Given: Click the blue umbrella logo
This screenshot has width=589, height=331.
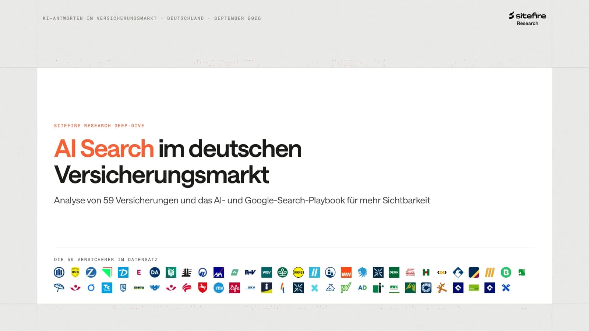Looking at the screenshot, I should coord(59,288).
